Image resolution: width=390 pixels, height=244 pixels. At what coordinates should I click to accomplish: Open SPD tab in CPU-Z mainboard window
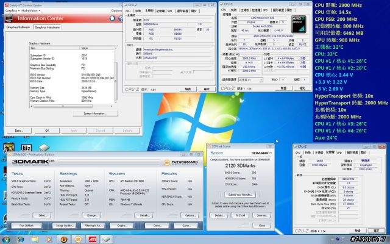pyautogui.click(x=169, y=11)
